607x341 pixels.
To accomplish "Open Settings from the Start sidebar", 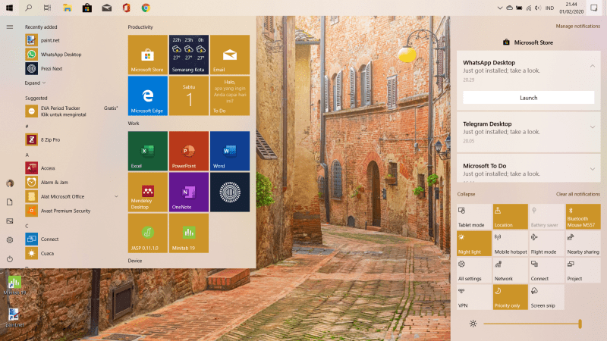I will [x=10, y=239].
